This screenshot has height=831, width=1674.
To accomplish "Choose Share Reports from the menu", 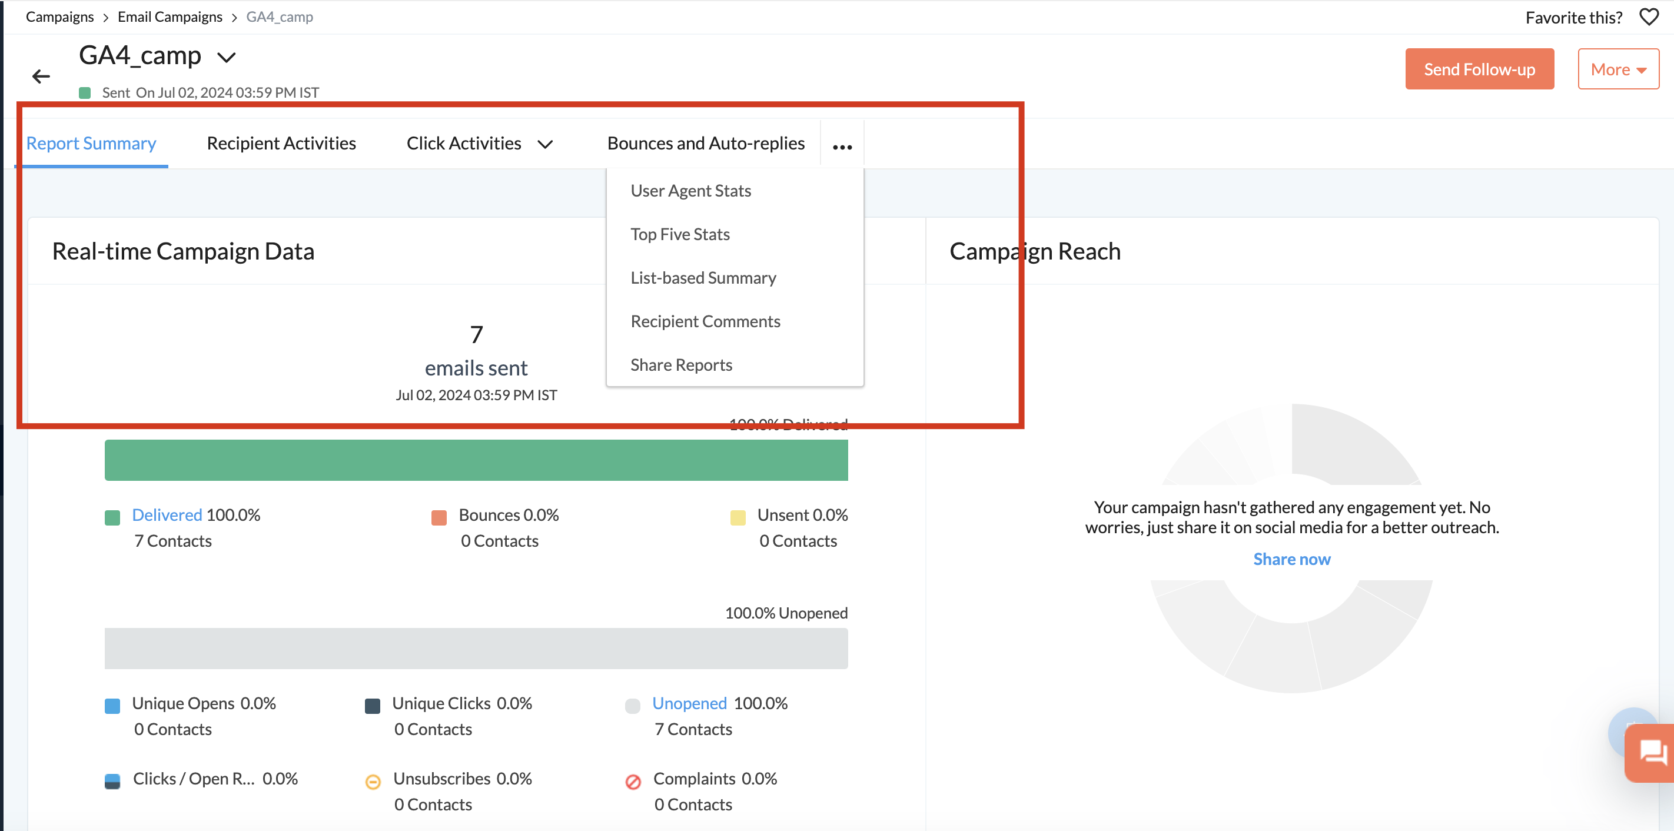I will [681, 364].
